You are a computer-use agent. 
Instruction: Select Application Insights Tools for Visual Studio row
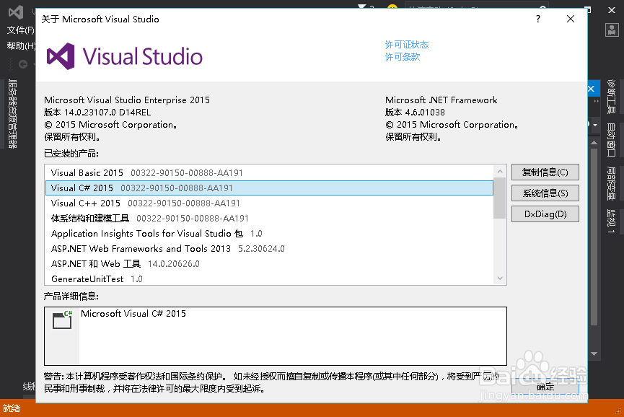[269, 233]
